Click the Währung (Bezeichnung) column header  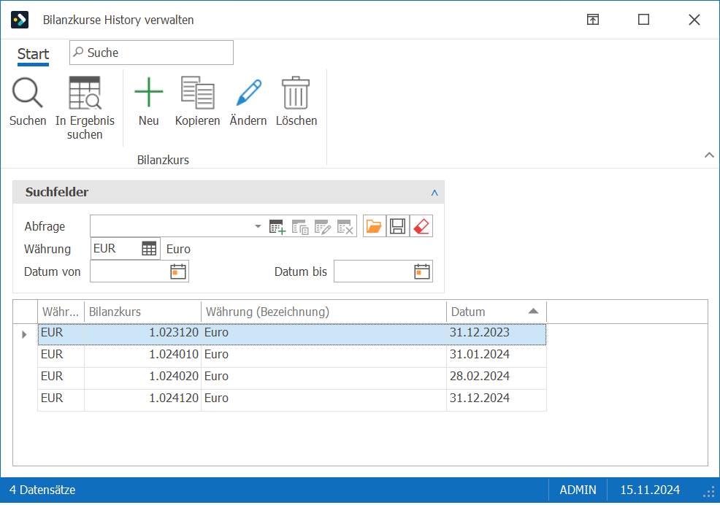coord(323,312)
